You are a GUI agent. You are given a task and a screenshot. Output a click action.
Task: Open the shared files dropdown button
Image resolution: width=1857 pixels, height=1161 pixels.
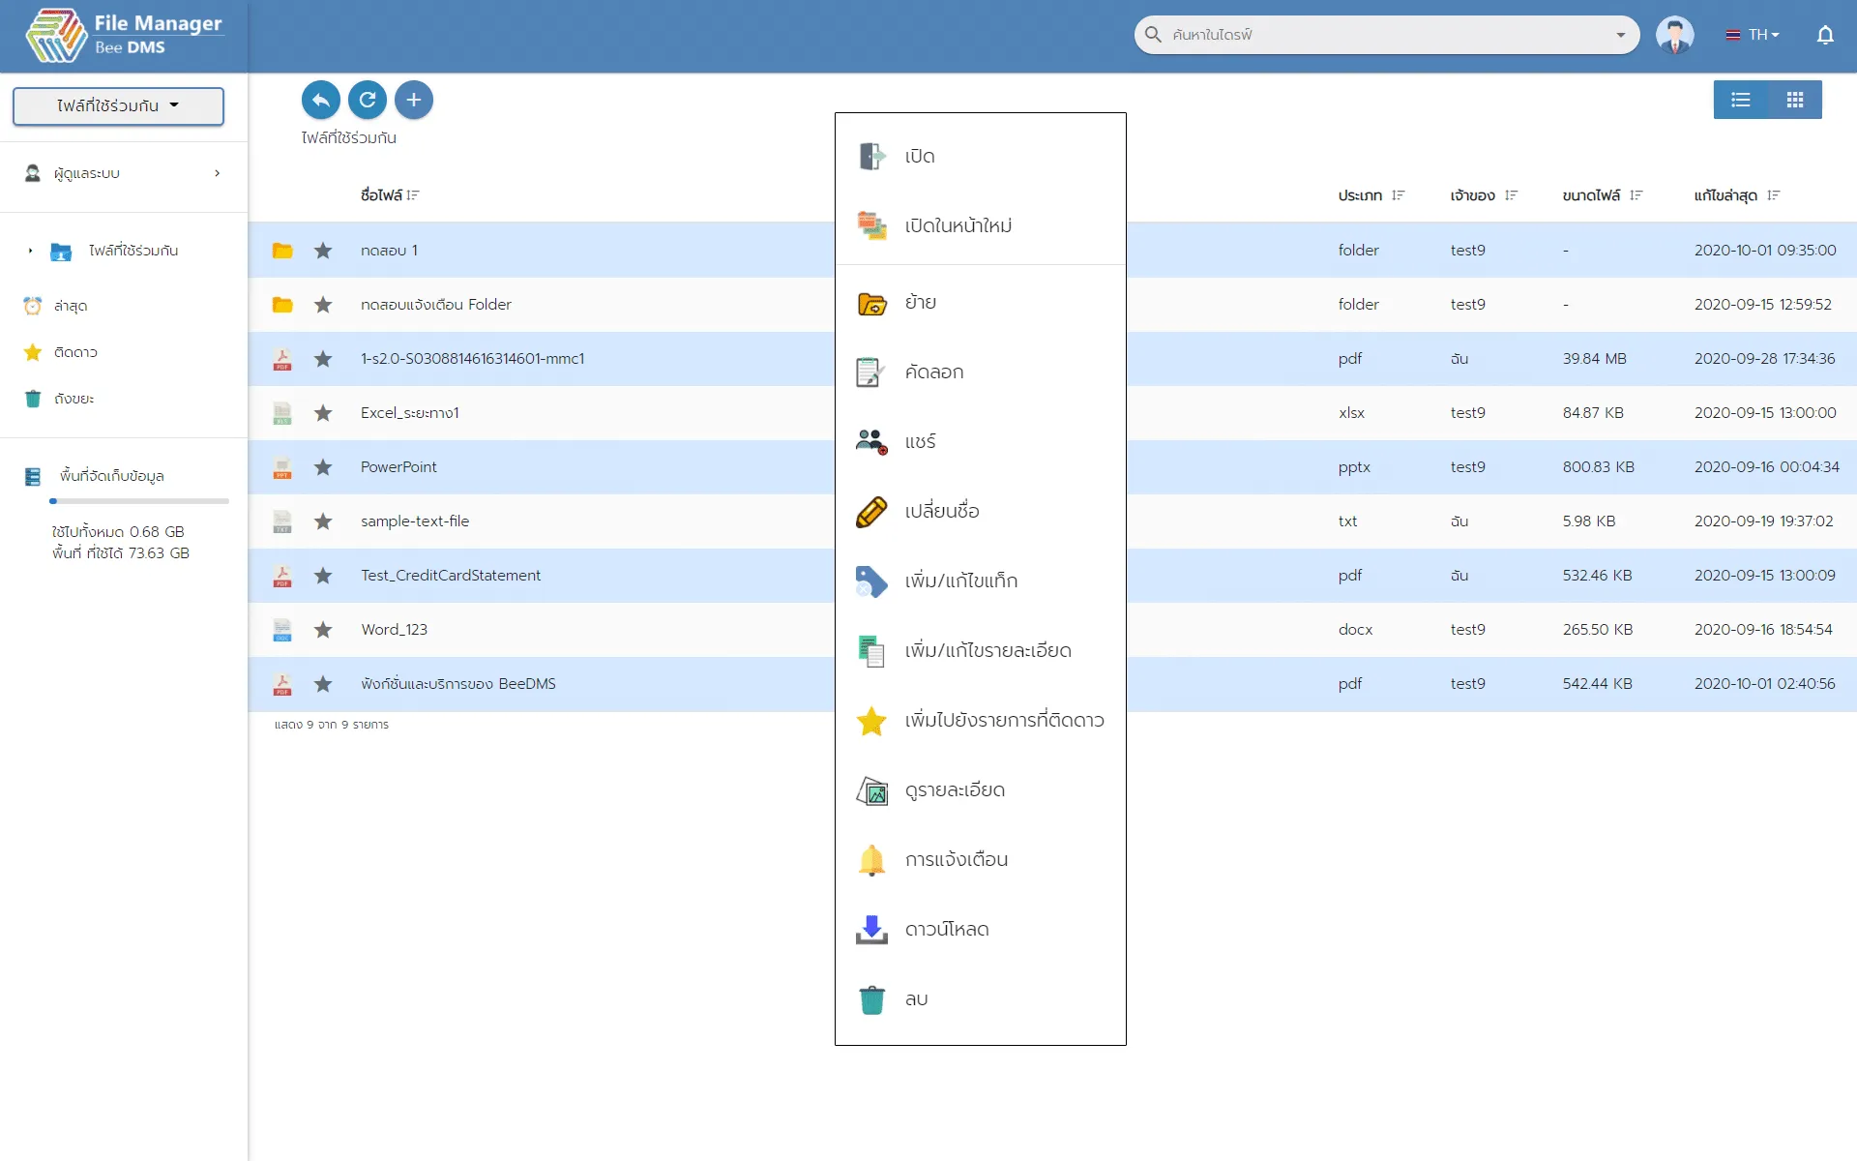(x=118, y=105)
